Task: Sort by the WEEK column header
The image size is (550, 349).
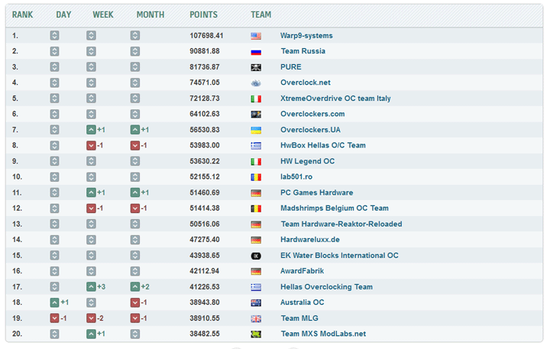Action: pyautogui.click(x=103, y=15)
